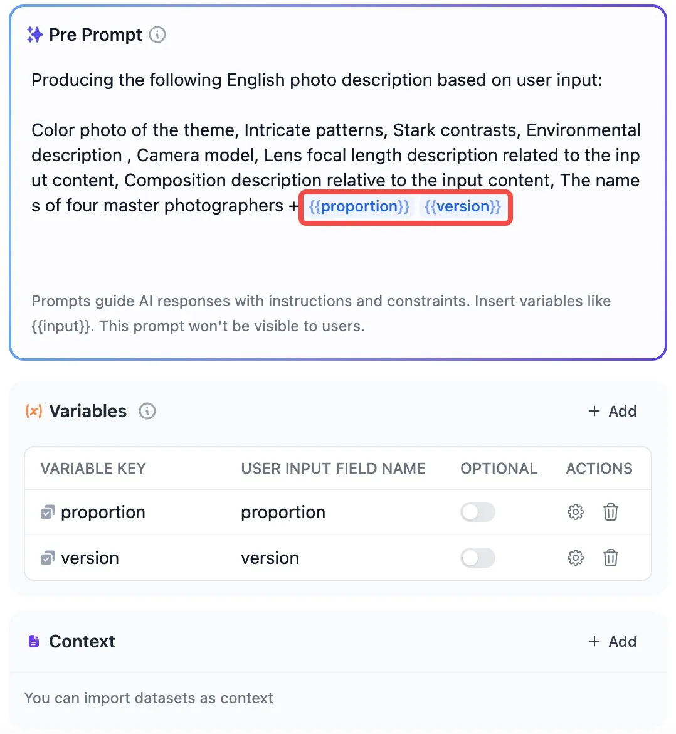Click the Variables {x} icon
This screenshot has width=676, height=734.
click(x=34, y=411)
